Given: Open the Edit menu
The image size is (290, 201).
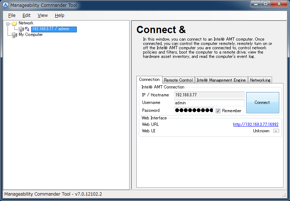Looking at the screenshot, I should pos(27,15).
